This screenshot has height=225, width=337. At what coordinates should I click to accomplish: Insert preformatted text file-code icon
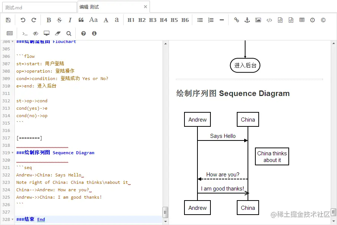click(280, 20)
